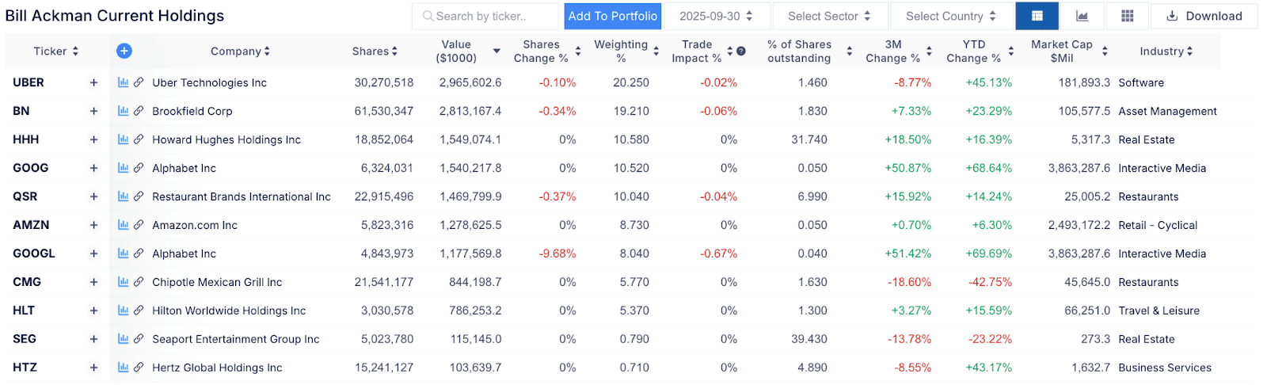Open the Select Sector dropdown
The height and width of the screenshot is (385, 1267).
pos(828,16)
